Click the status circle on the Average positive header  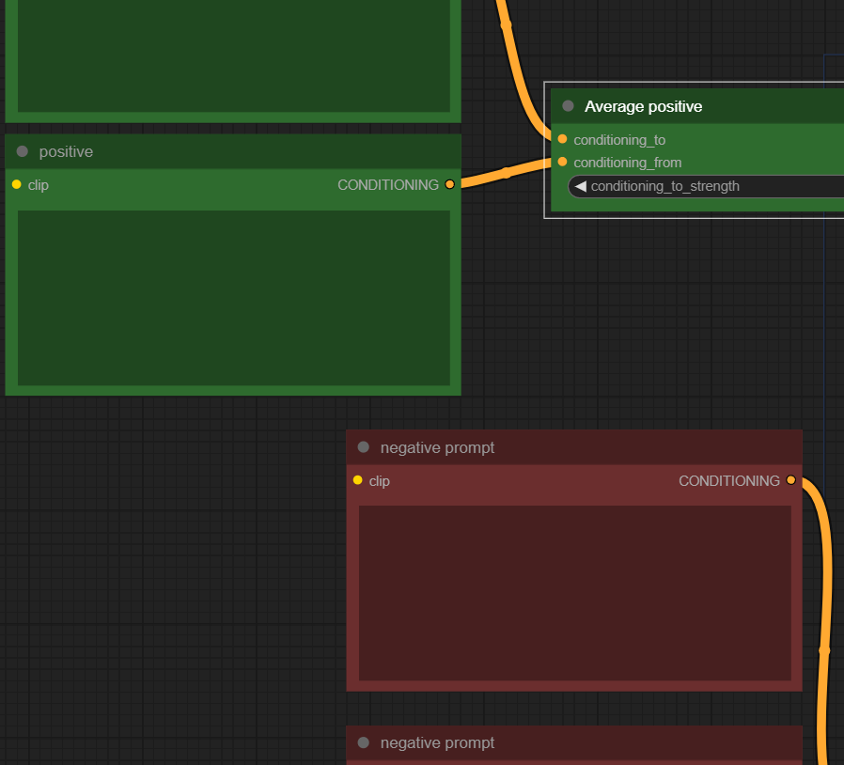568,106
